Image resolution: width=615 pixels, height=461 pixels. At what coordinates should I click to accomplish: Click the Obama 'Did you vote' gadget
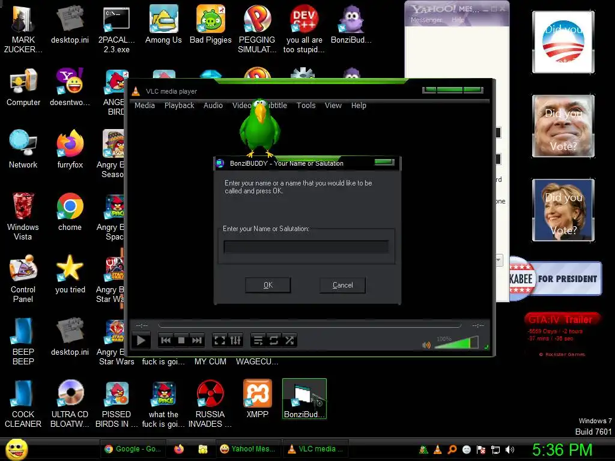tap(563, 42)
